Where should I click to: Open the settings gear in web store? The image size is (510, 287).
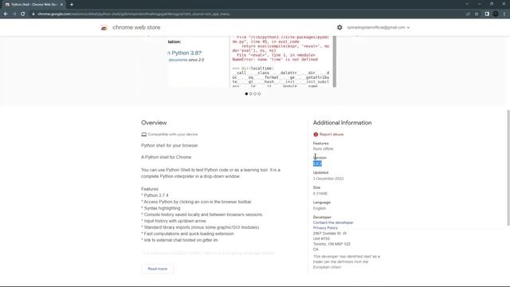339,27
